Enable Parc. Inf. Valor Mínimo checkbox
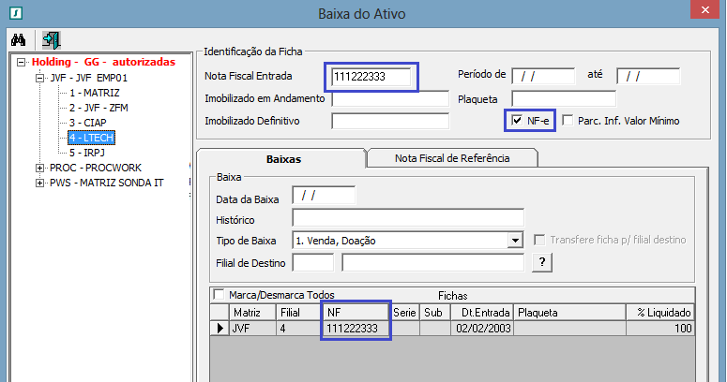 (x=568, y=121)
